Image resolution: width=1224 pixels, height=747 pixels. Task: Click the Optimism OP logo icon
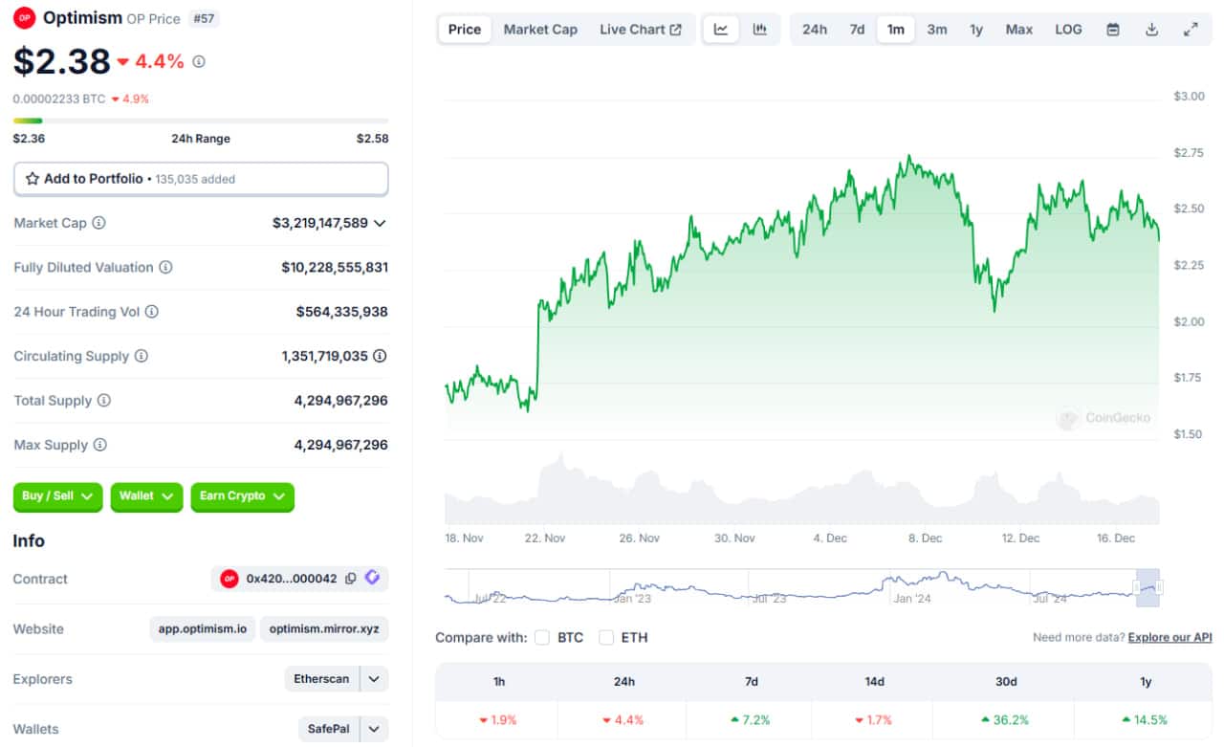click(x=25, y=17)
